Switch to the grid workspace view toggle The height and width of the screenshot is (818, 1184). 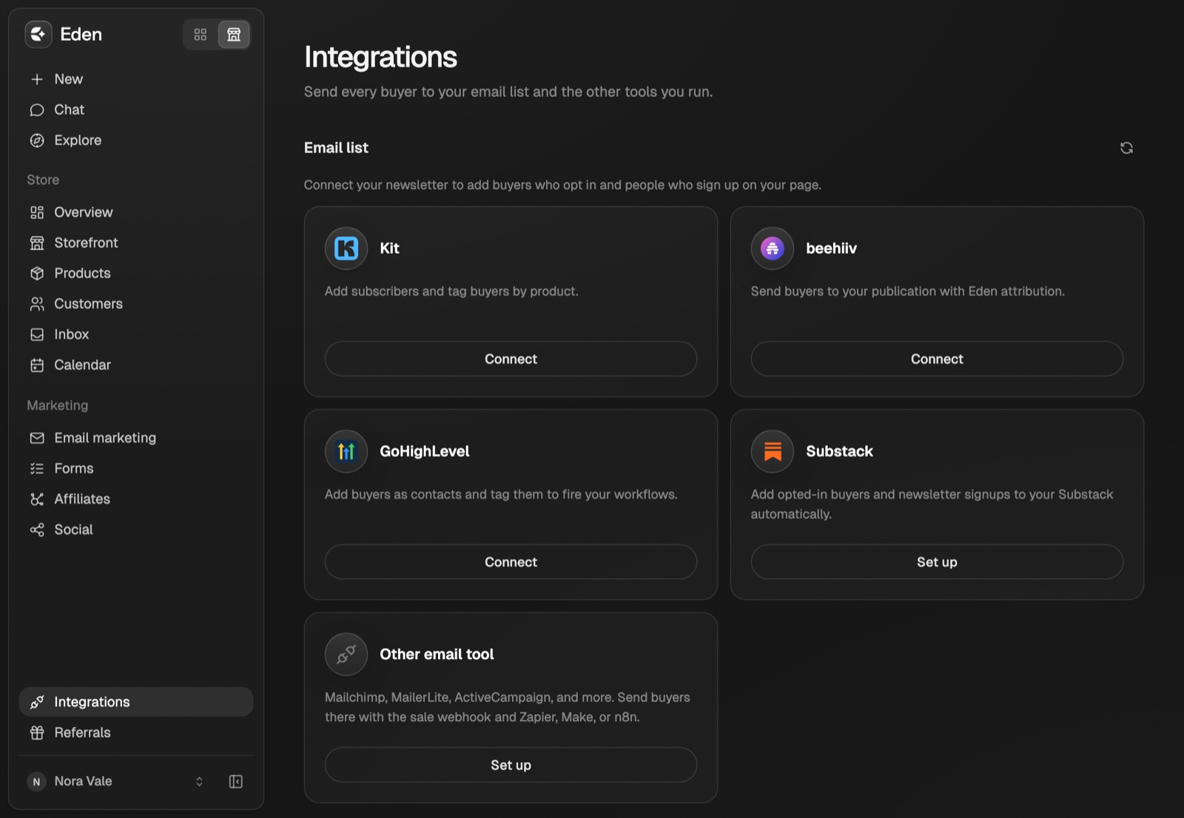[201, 35]
